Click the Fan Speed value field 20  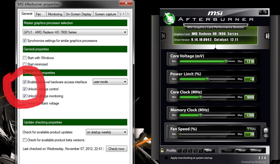250,134
